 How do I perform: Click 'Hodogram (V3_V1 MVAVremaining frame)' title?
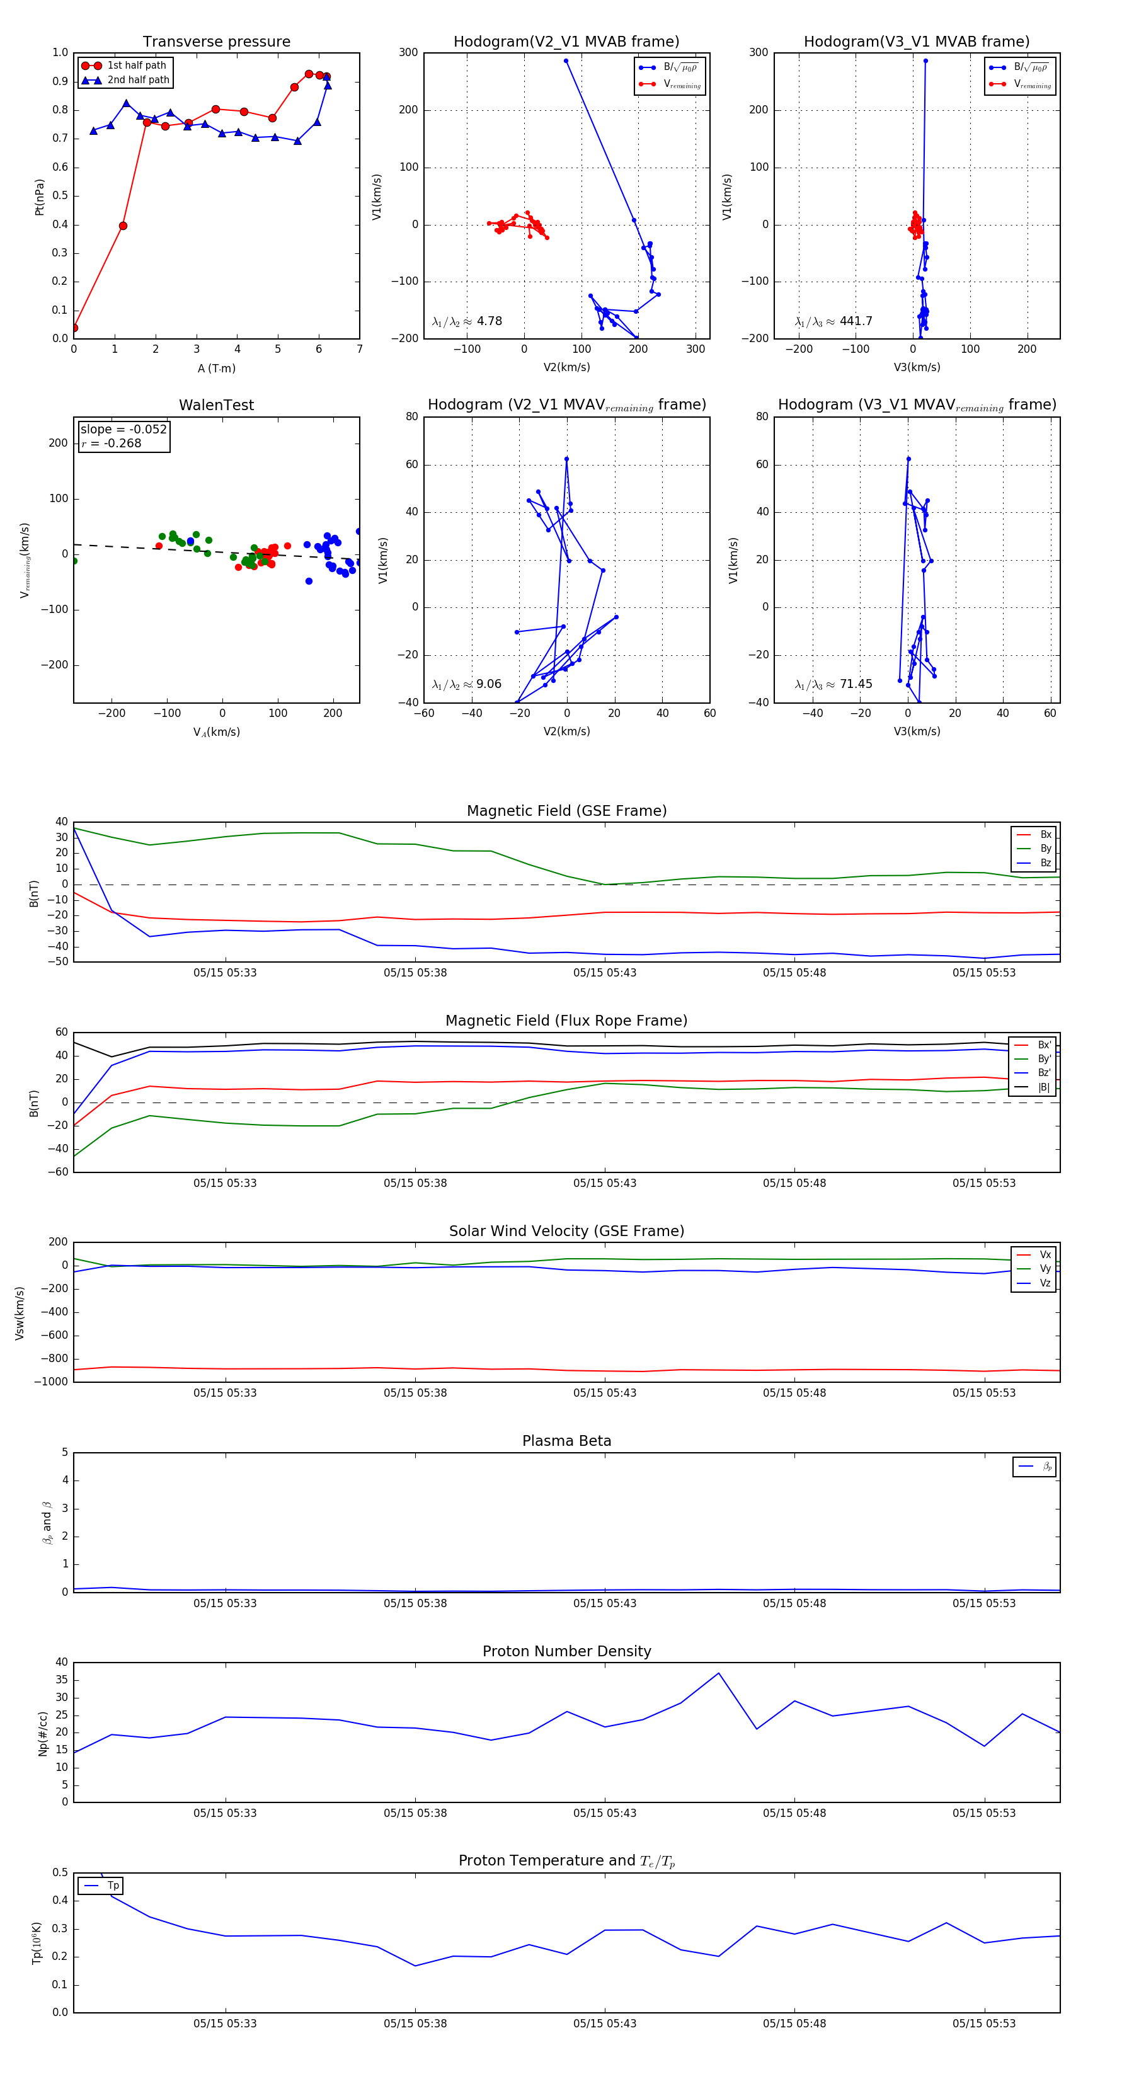917,405
